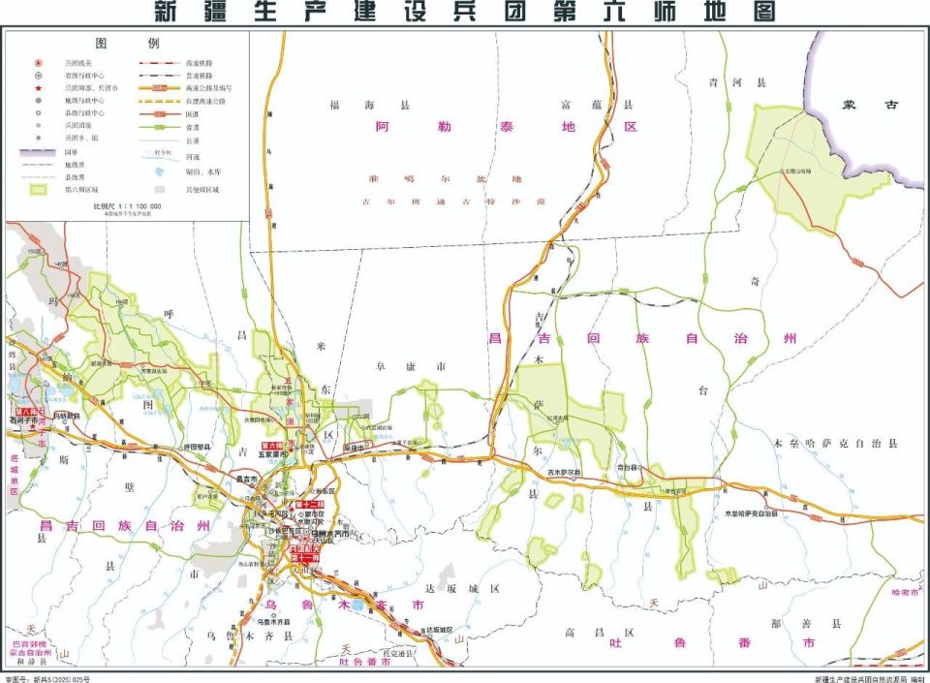Click the 普速铁路 line sample in the legend
Viewport: 930px width, 683px height.
pos(160,76)
